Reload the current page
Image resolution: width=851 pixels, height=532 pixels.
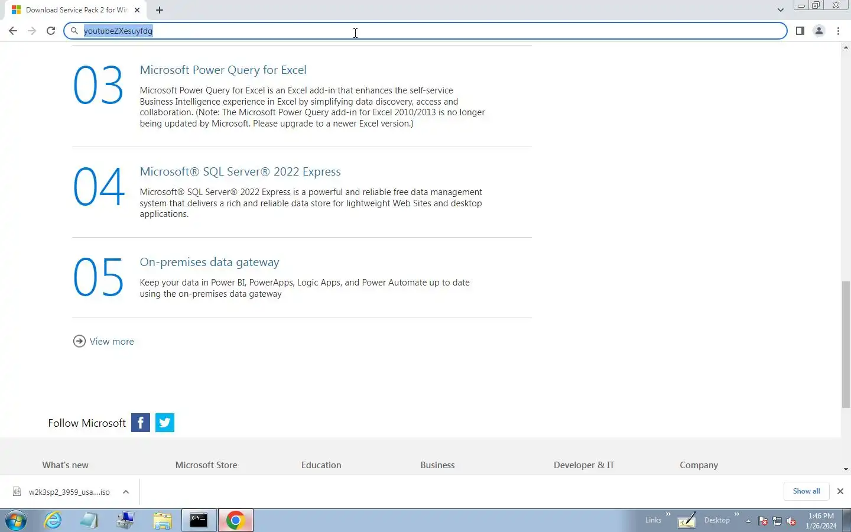pos(51,31)
